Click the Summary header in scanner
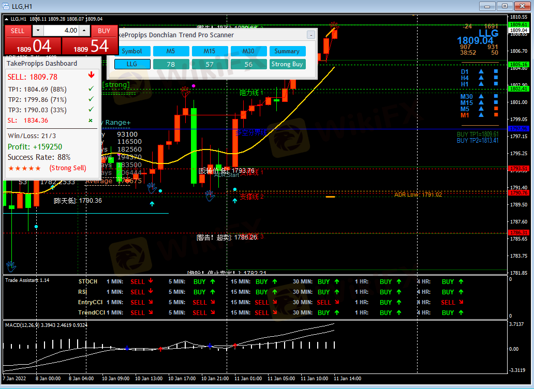The width and height of the screenshot is (534, 389). click(287, 51)
